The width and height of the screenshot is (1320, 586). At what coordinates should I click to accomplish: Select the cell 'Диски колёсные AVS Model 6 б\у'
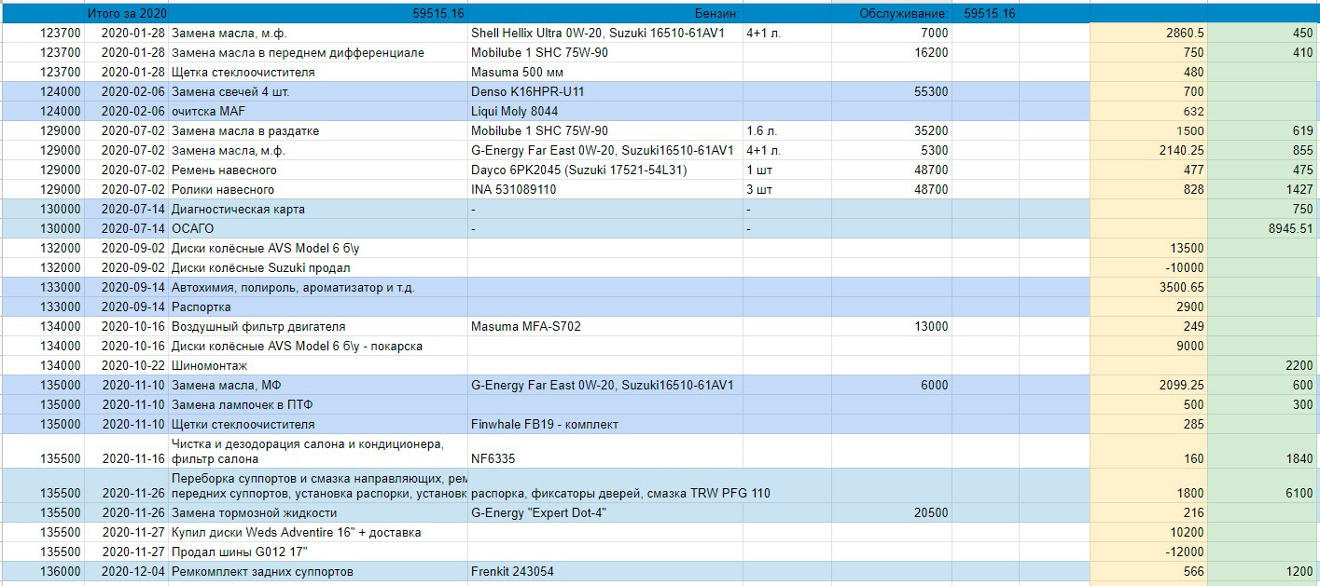coord(318,249)
